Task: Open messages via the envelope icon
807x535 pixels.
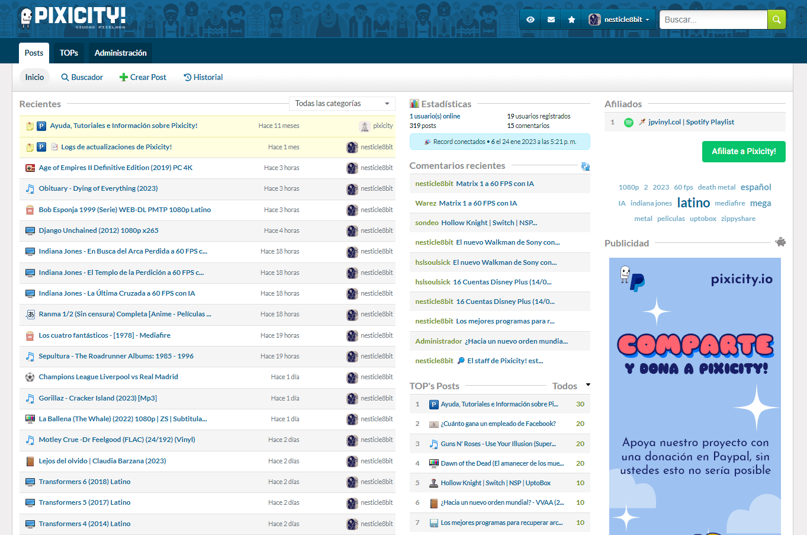Action: pos(551,20)
